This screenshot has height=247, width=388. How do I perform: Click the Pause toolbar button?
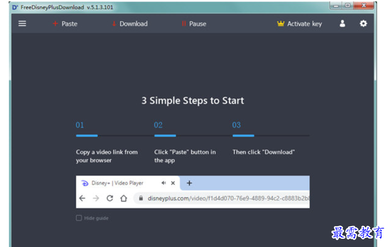[194, 24]
